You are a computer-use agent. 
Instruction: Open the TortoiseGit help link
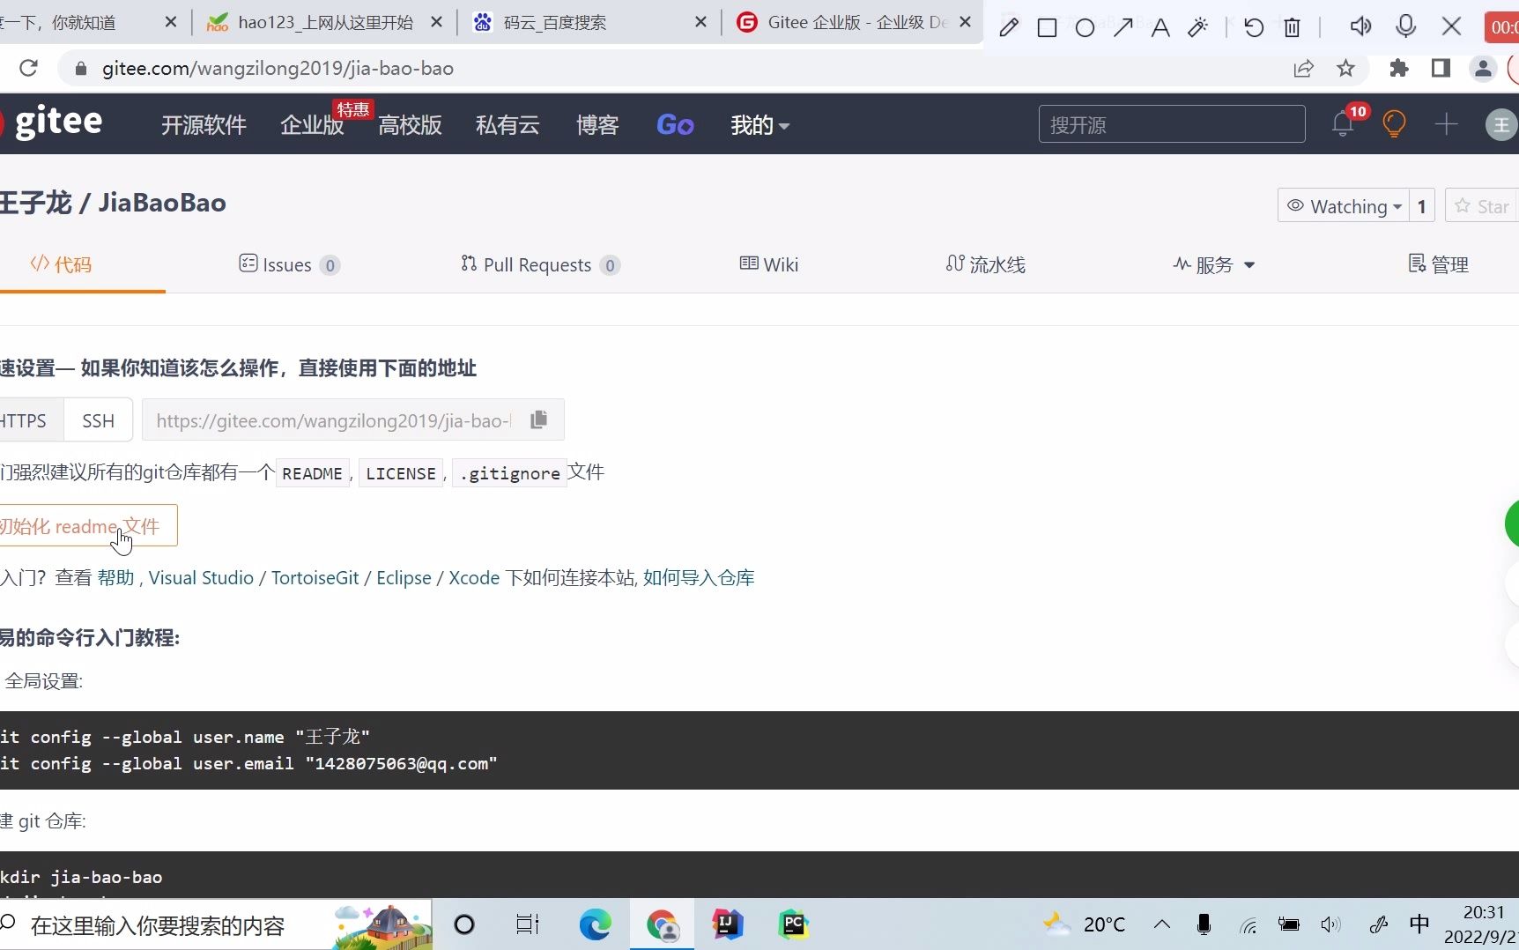point(314,577)
